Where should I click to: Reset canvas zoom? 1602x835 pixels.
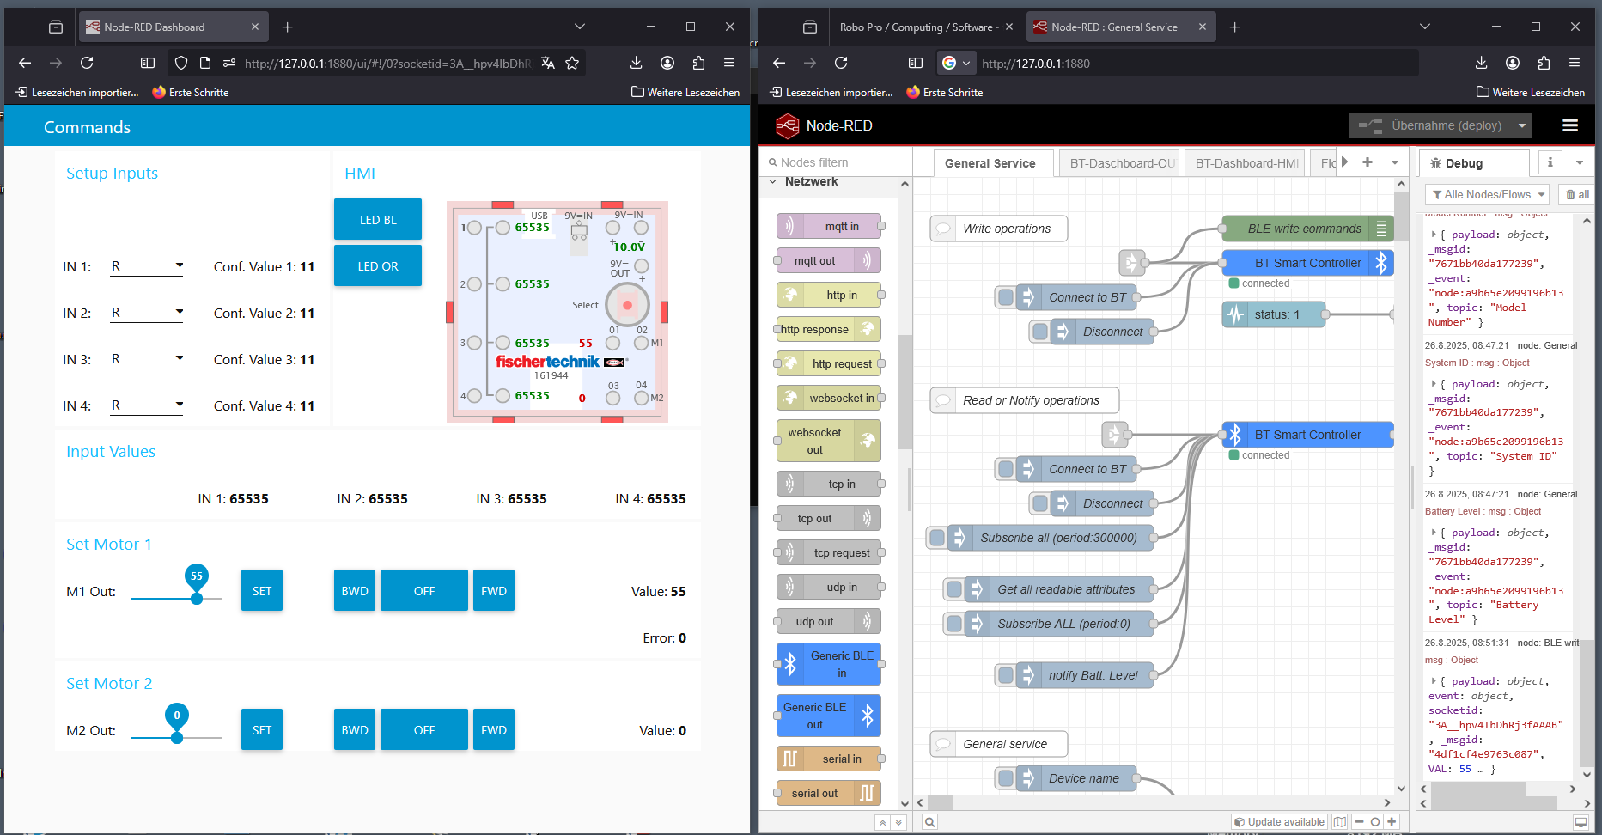pyautogui.click(x=1375, y=822)
